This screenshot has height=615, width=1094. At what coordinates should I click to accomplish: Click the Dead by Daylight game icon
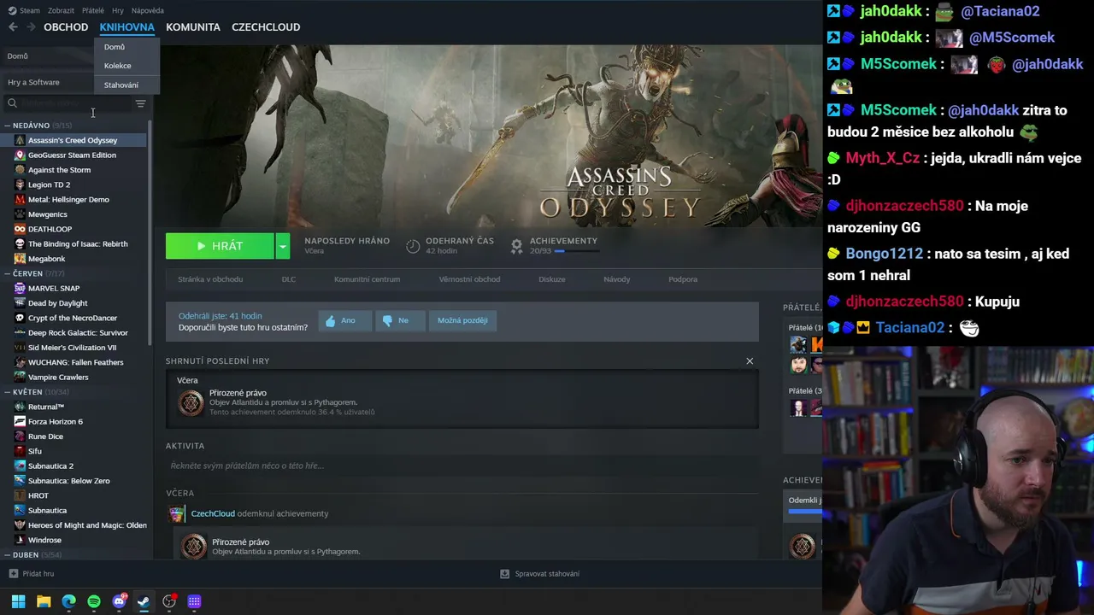point(20,303)
